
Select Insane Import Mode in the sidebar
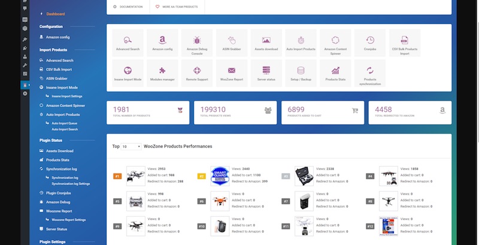point(62,87)
